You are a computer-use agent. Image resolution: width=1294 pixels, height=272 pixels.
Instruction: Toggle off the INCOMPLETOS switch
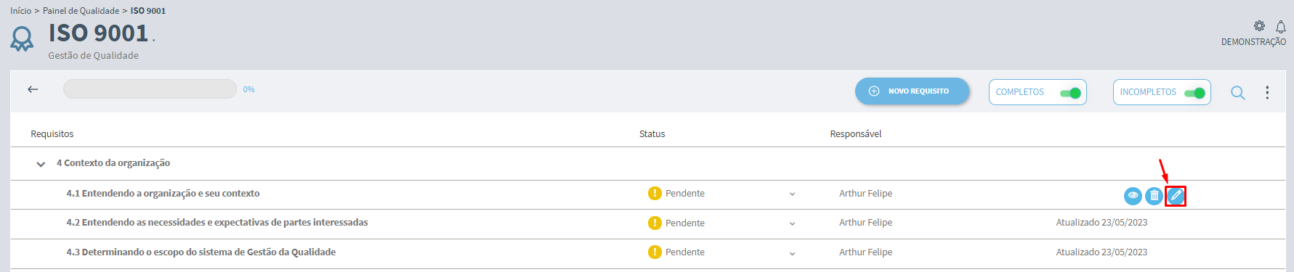1194,93
